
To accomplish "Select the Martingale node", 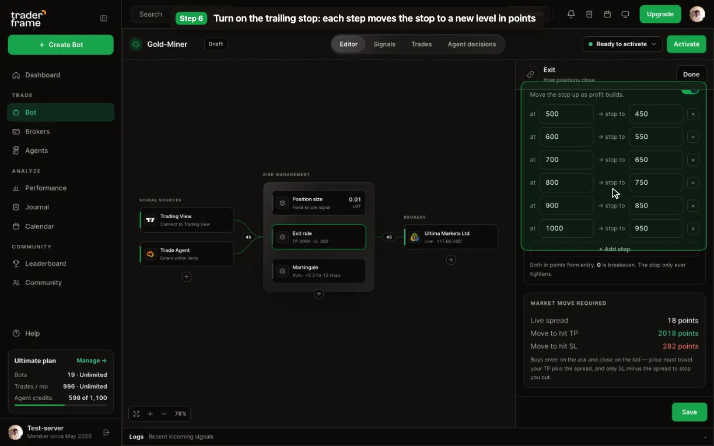I will coord(319,271).
